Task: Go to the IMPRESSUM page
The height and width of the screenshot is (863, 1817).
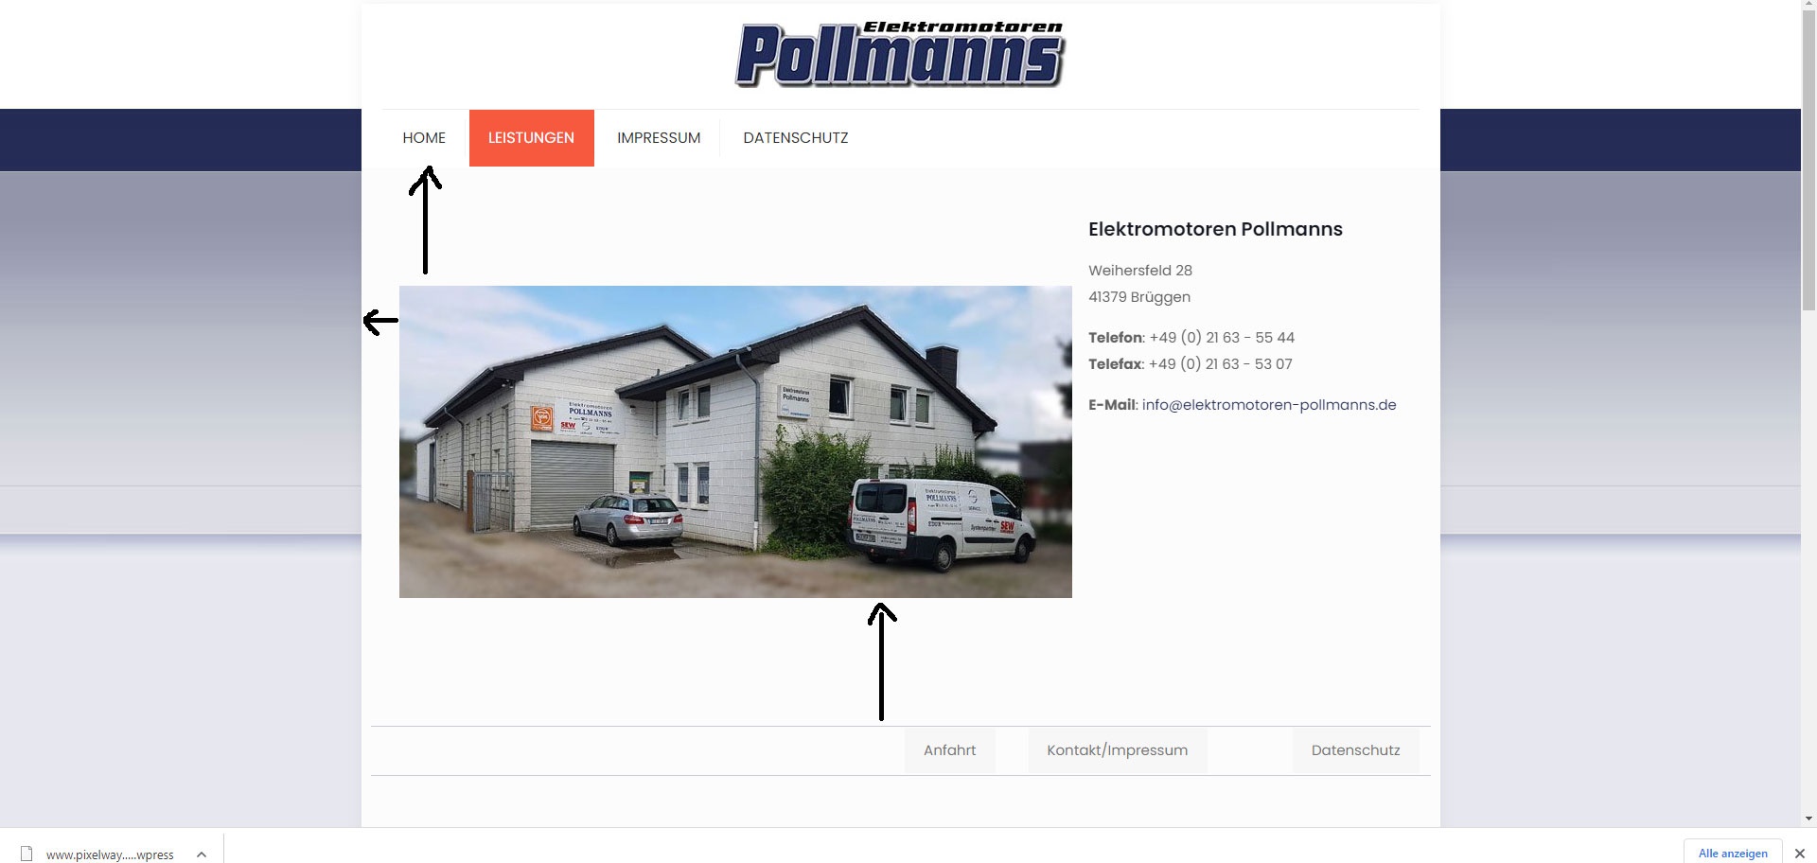Action: 659,138
